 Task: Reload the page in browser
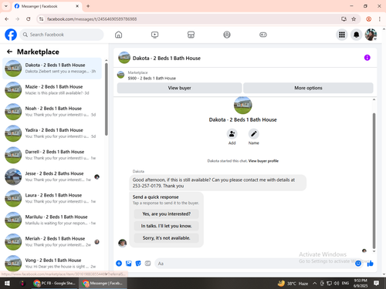pos(29,19)
